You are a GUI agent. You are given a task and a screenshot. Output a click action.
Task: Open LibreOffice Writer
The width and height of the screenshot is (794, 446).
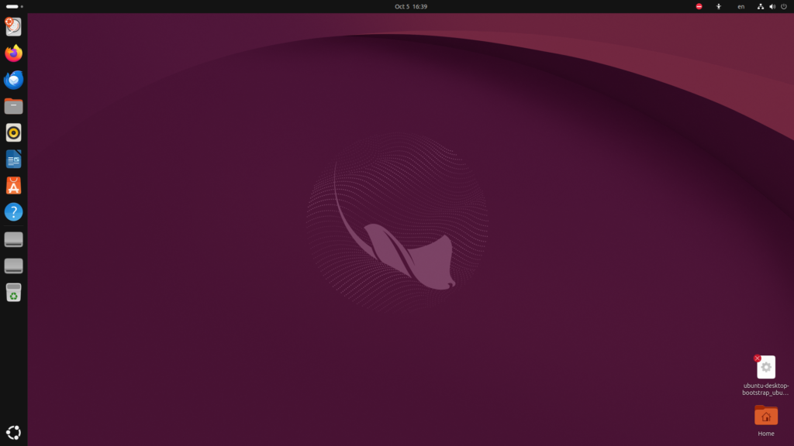[14, 160]
